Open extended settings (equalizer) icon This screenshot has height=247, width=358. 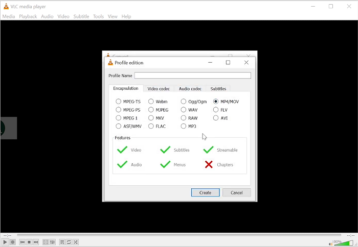pos(53,242)
